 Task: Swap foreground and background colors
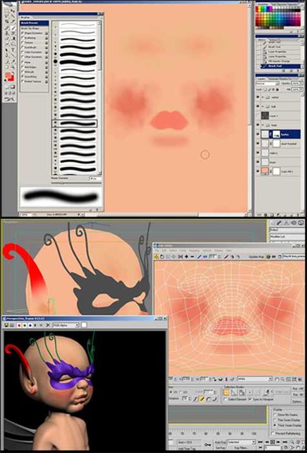(13, 72)
